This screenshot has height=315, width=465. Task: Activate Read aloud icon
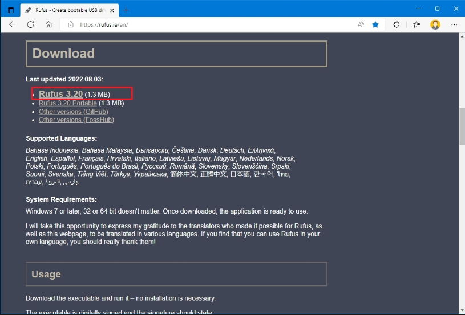[x=361, y=24]
